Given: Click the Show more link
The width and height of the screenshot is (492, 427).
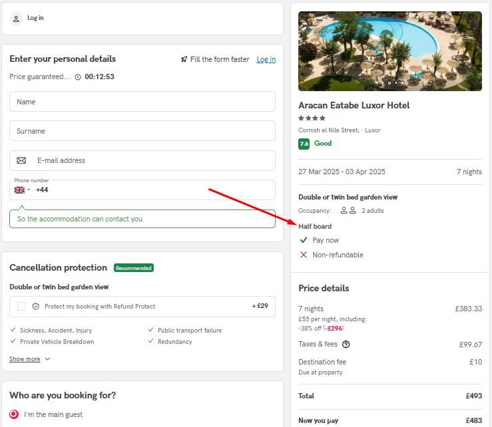Looking at the screenshot, I should (x=25, y=359).
